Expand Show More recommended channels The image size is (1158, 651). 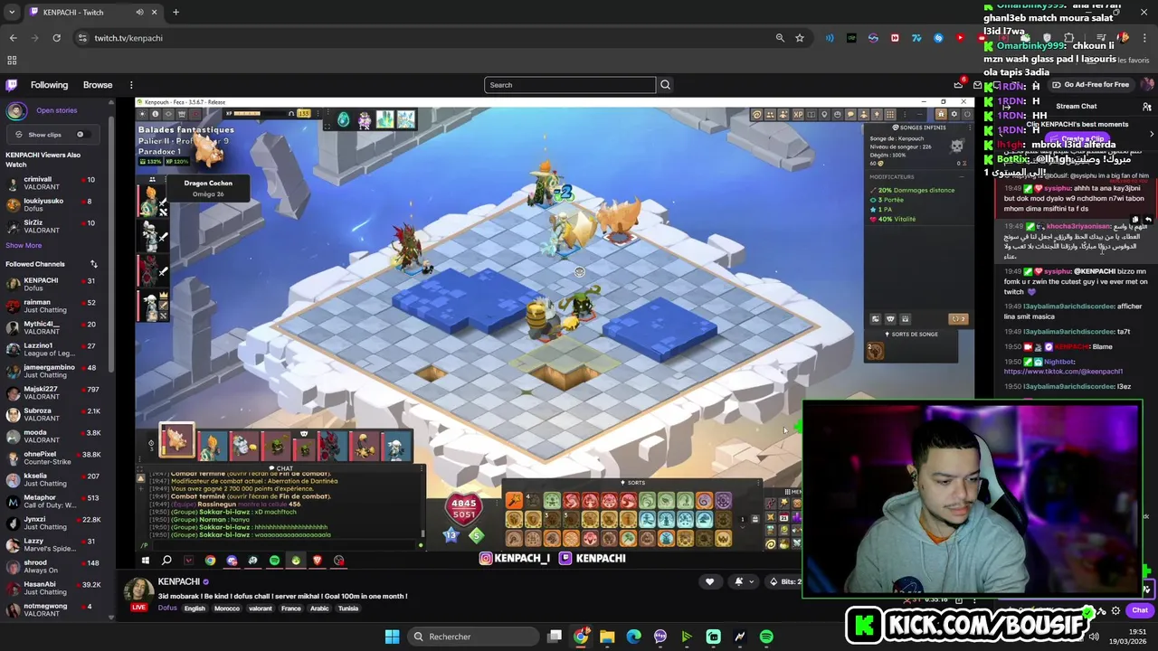pyautogui.click(x=24, y=245)
